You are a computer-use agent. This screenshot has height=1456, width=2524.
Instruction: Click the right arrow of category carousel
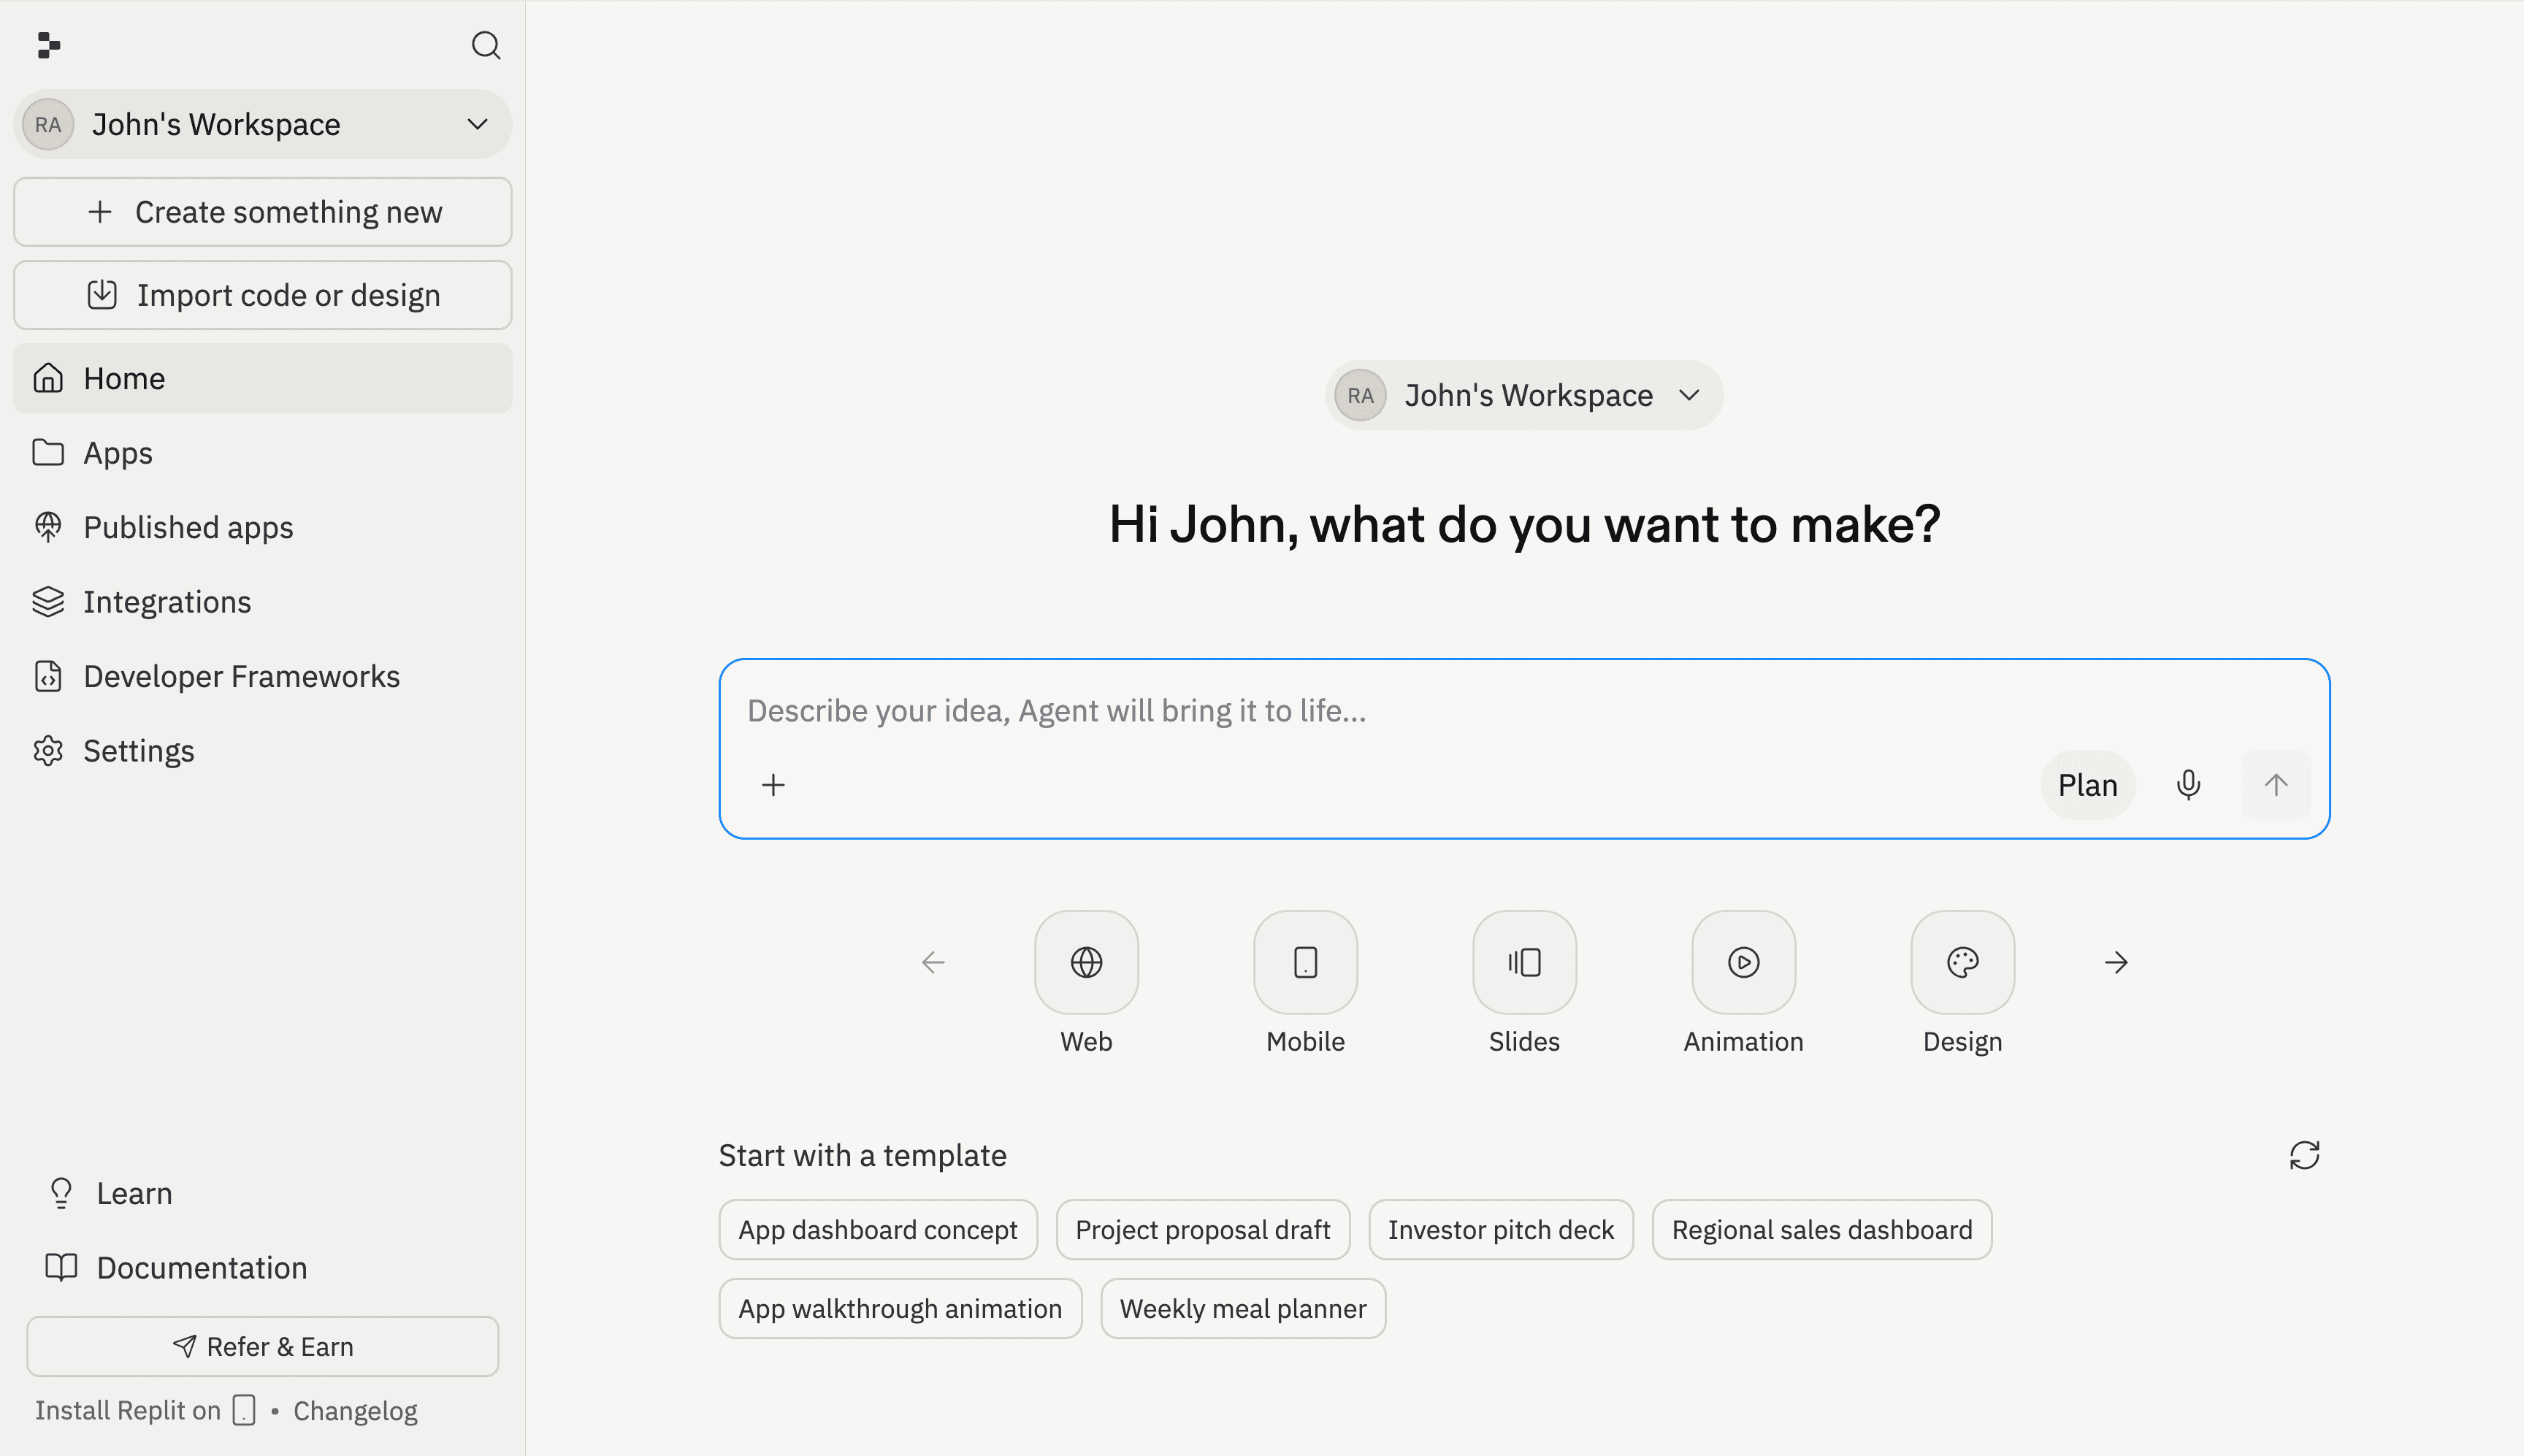(2116, 962)
